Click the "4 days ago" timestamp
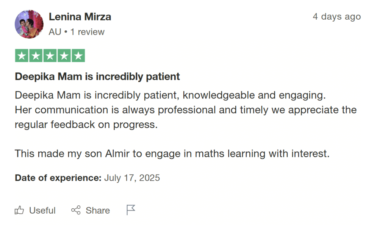 point(336,17)
